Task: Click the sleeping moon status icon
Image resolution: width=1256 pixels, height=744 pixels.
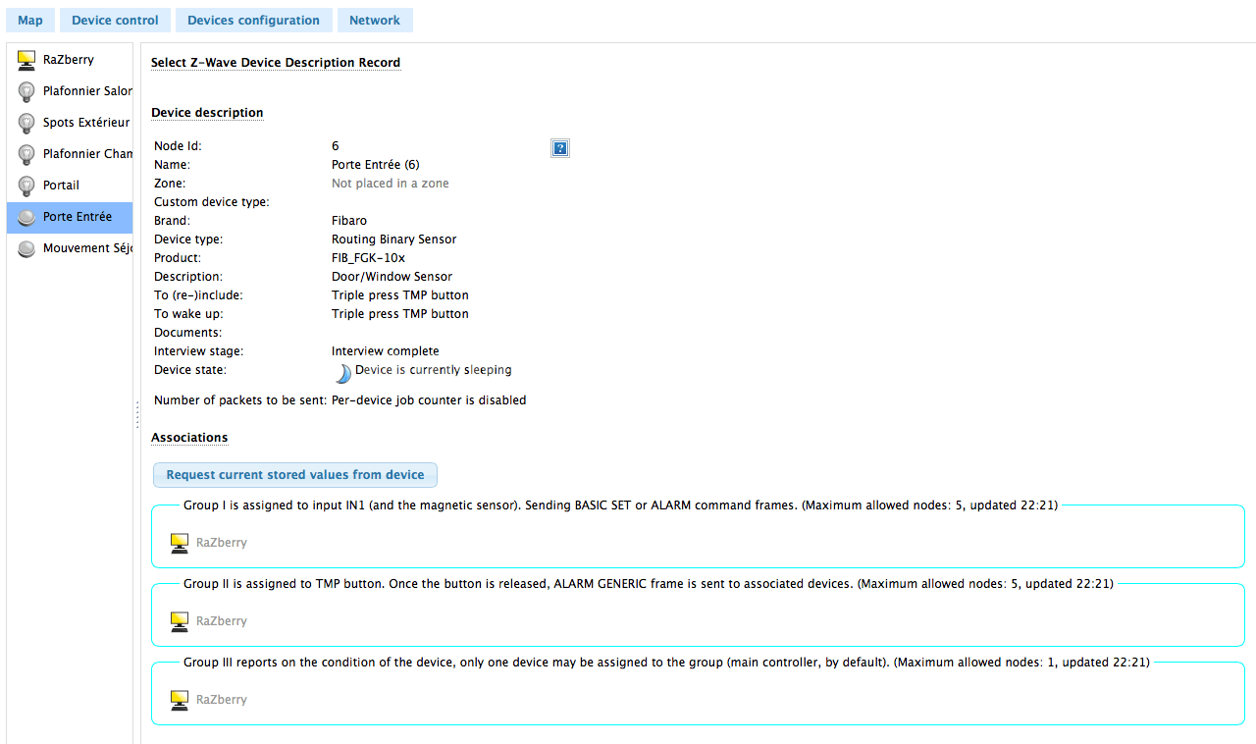Action: (342, 373)
